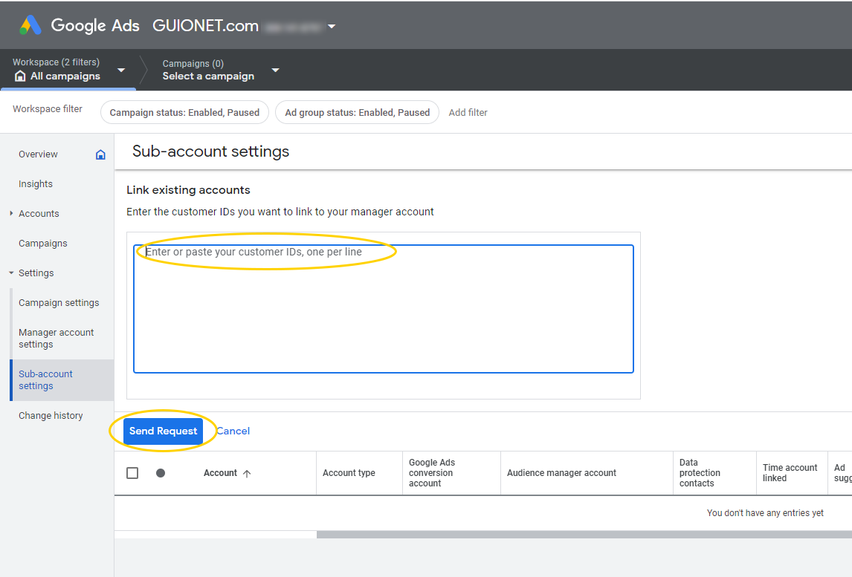
Task: Click the home icon beside Overview
Action: coord(100,154)
